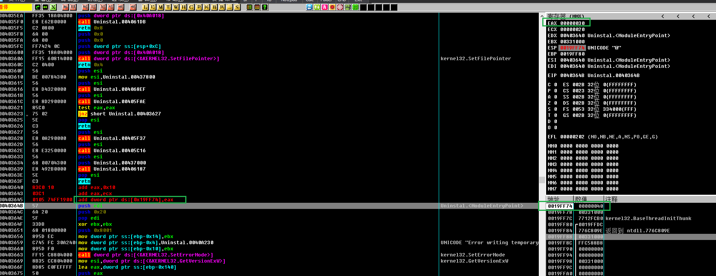Click the red record circle plugin icon
The width and height of the screenshot is (716, 276).
(x=332, y=7)
